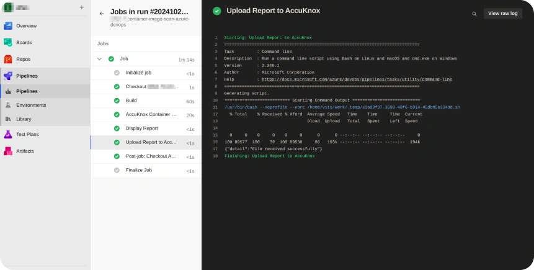Select the Finalize Job step
Screen dimensions: 534x270
146,171
